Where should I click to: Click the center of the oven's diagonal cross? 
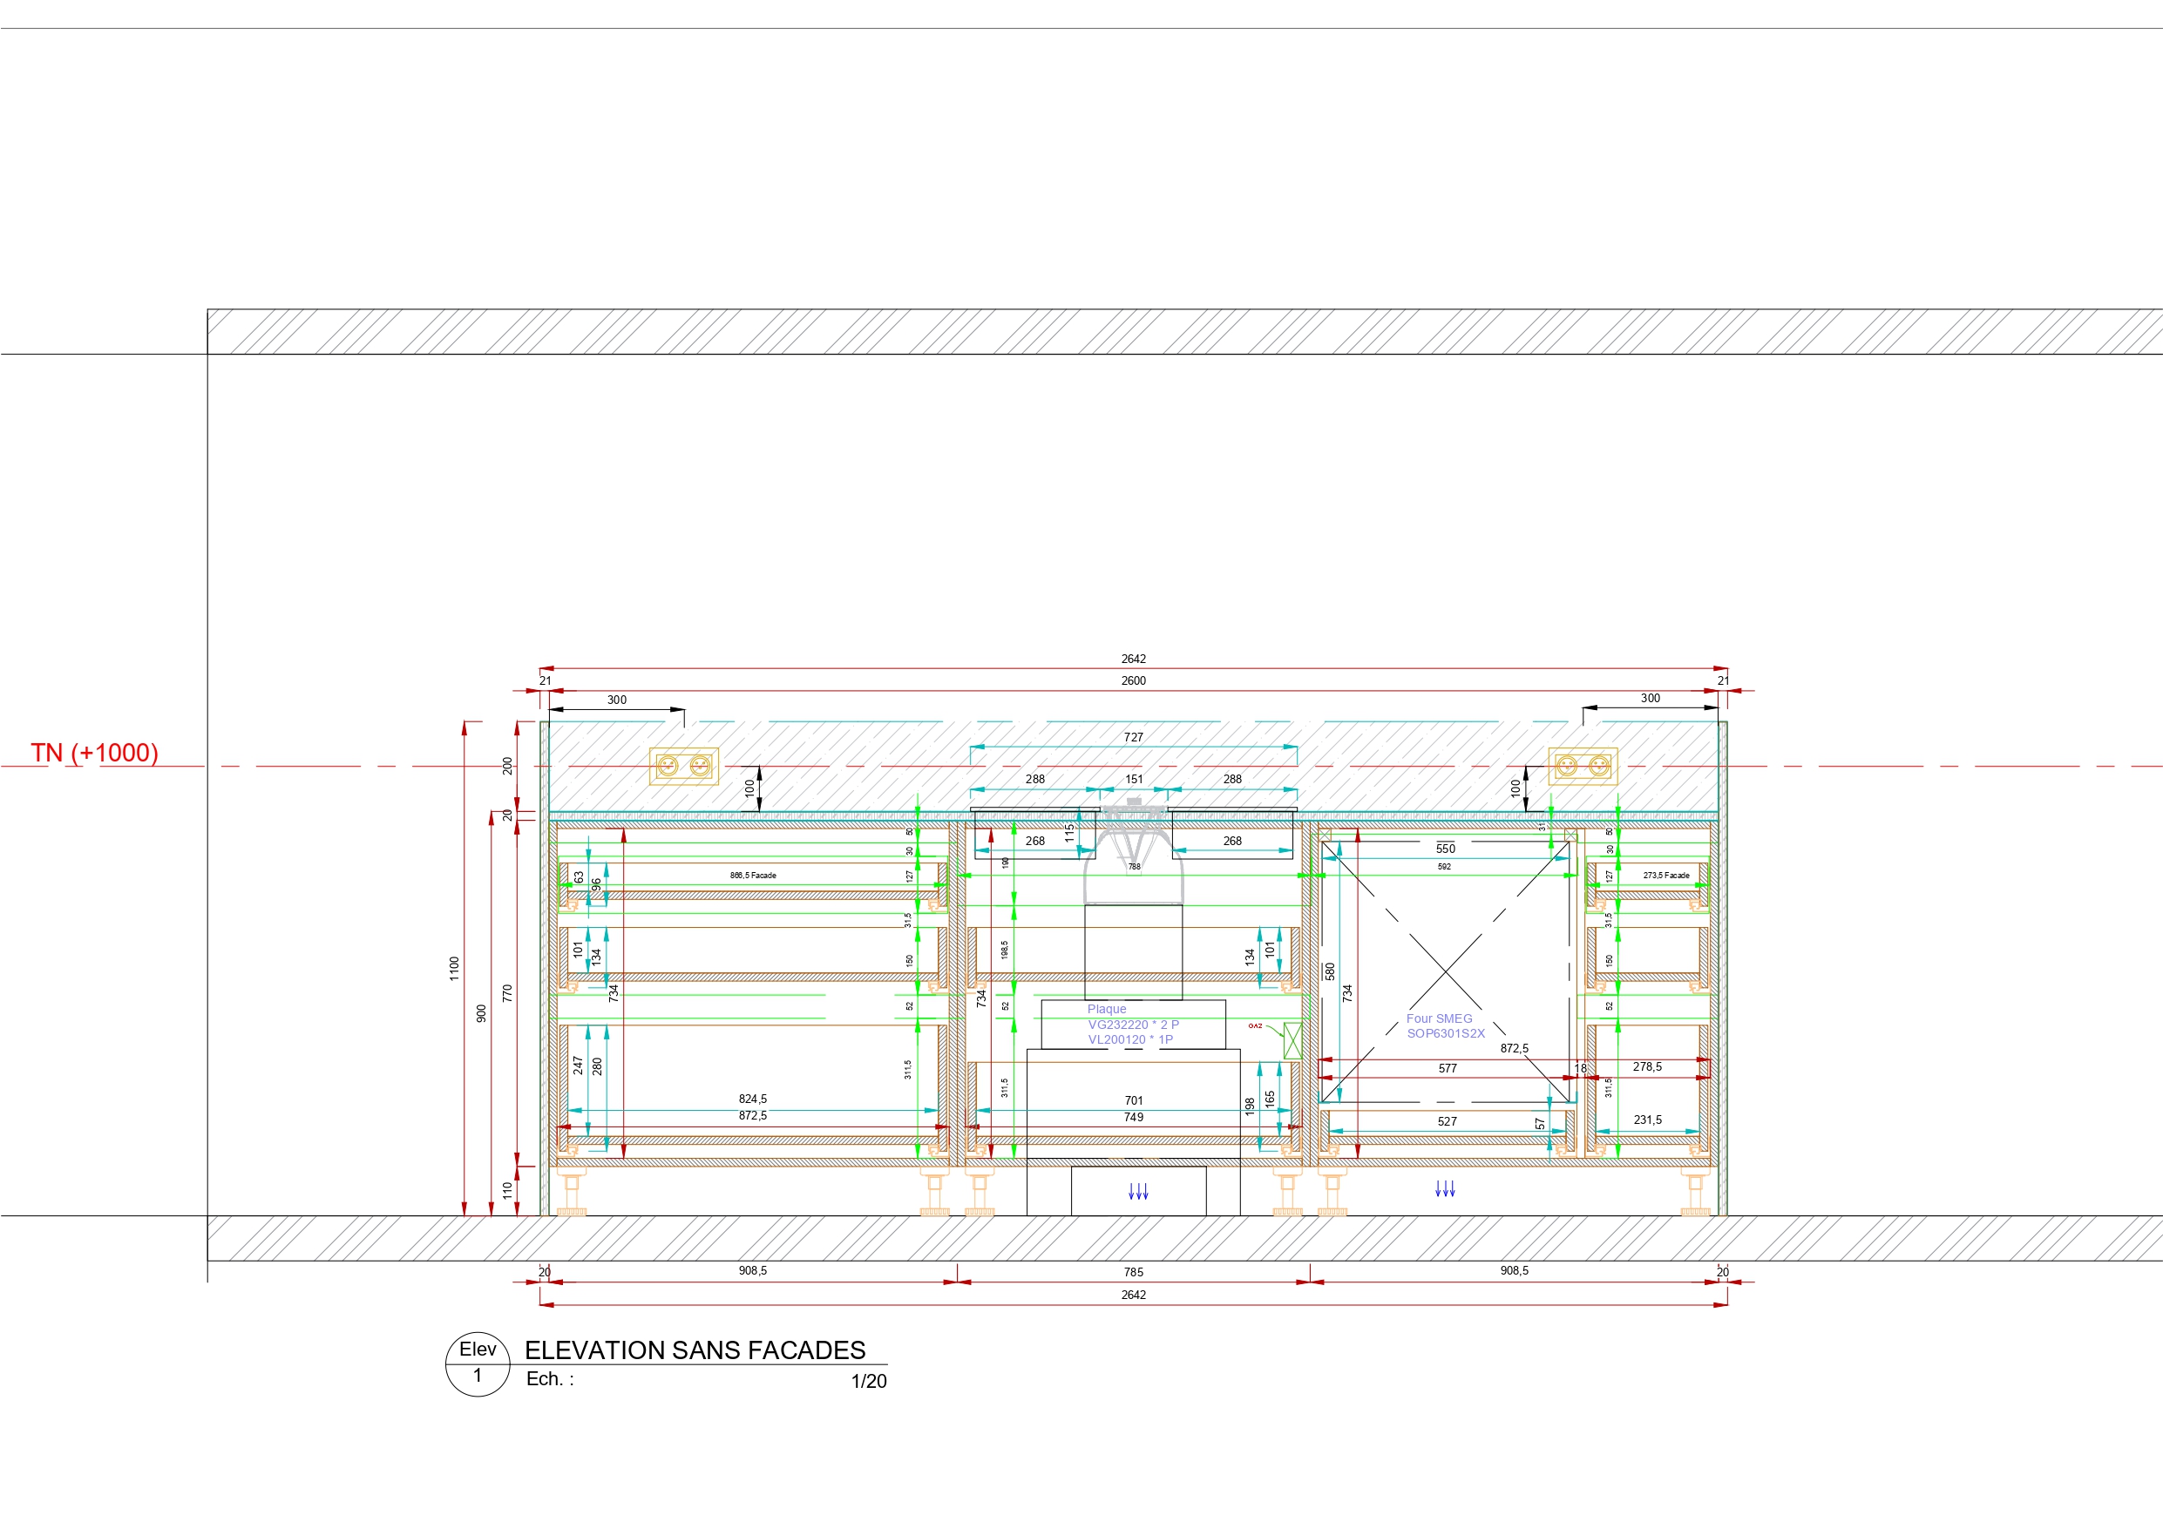point(1445,971)
